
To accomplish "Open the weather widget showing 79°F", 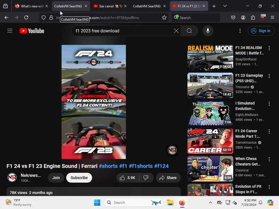I will click(x=18, y=202).
